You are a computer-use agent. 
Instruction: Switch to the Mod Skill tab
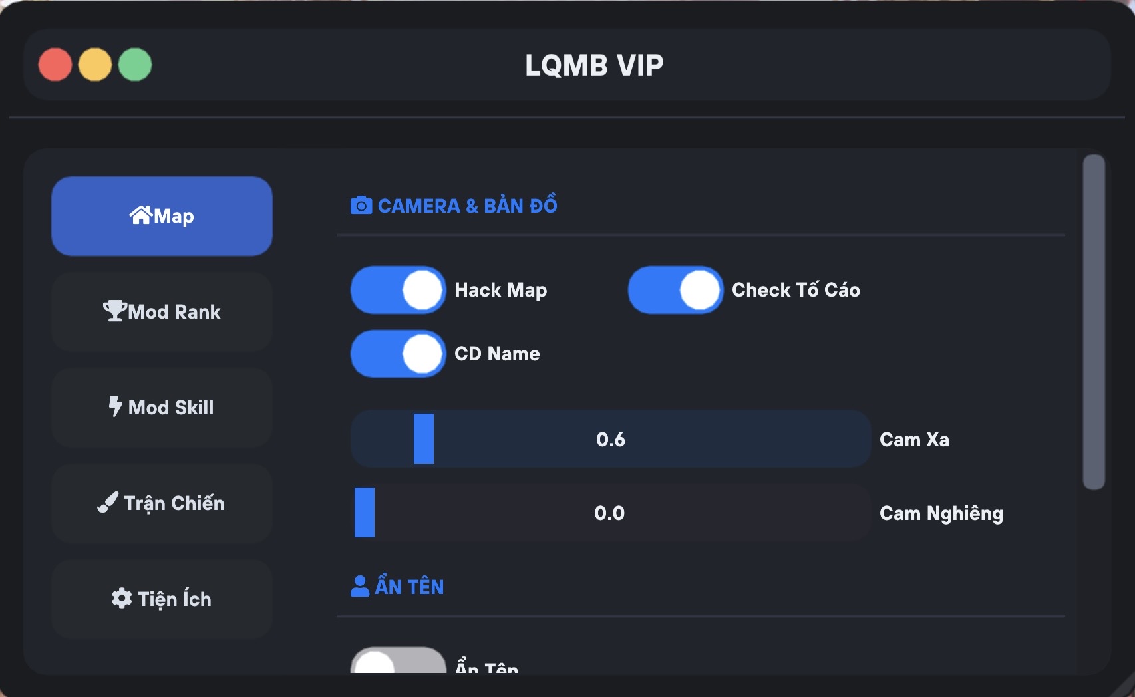pyautogui.click(x=162, y=407)
